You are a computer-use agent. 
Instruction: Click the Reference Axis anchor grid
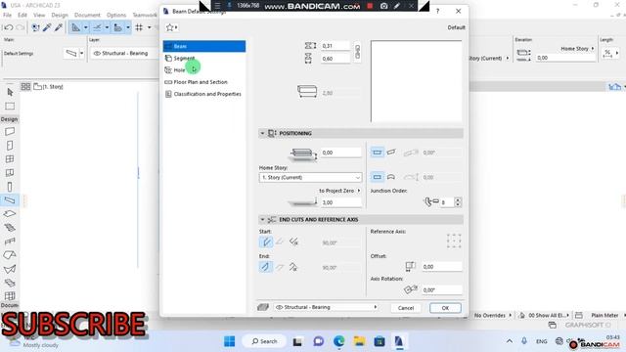click(x=454, y=242)
